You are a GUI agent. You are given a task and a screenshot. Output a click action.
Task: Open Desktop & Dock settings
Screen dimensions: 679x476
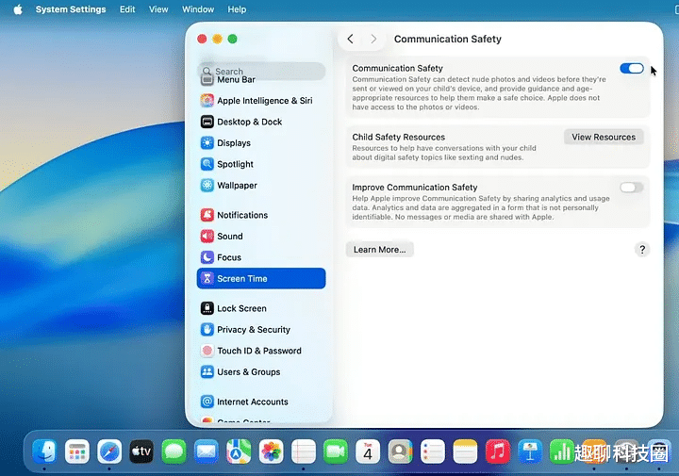(260, 122)
